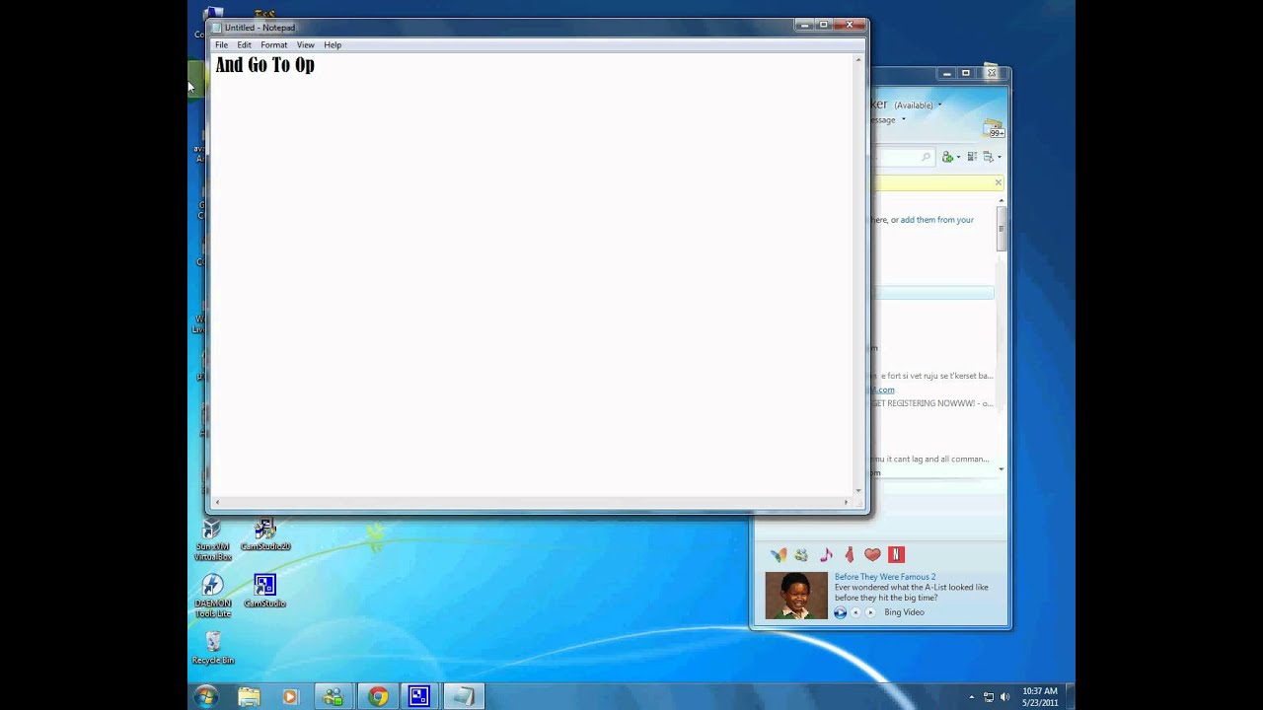The width and height of the screenshot is (1263, 710).
Task: Open the Messenger show menu dropdown arrow
Action: tap(999, 157)
